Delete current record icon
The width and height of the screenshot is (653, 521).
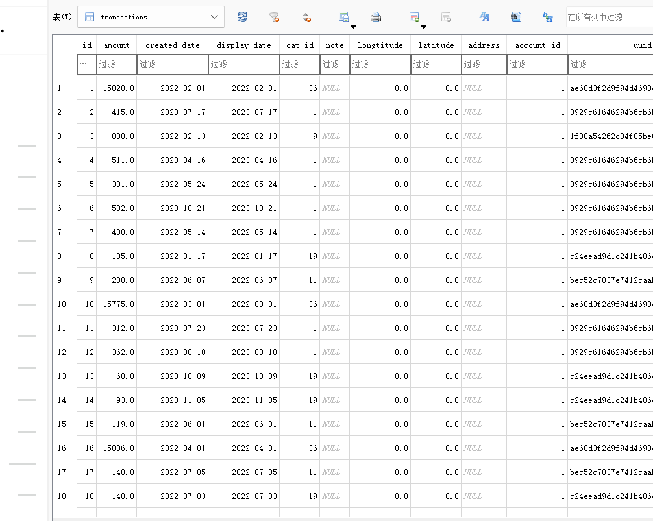click(x=446, y=17)
